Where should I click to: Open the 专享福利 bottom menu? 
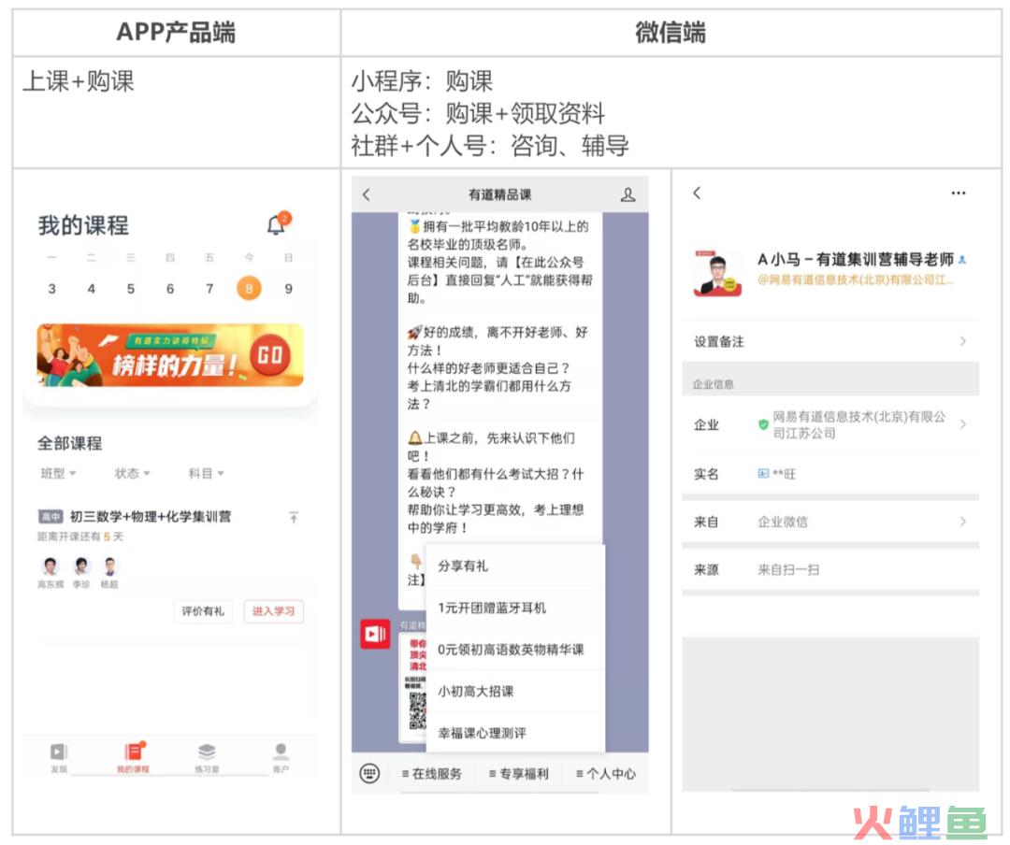click(518, 774)
